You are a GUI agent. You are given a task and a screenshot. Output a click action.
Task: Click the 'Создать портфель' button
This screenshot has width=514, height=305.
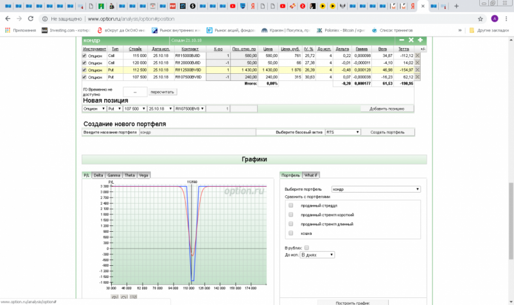388,132
